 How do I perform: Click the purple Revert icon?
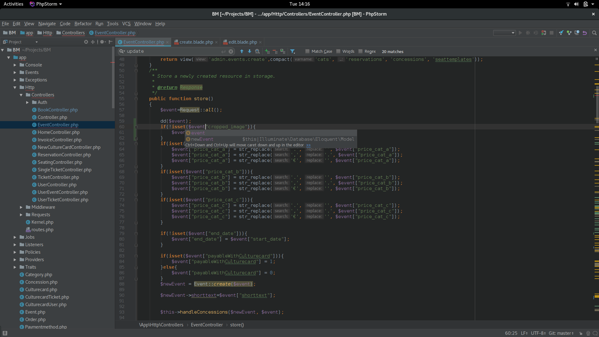(x=585, y=33)
